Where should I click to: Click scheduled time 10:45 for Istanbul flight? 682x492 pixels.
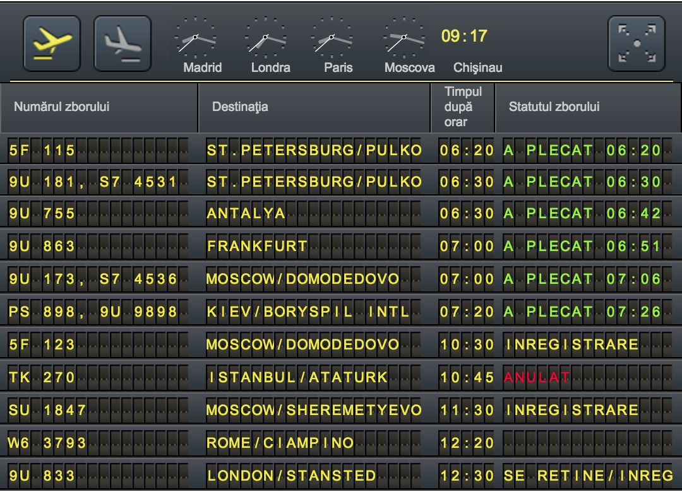467,377
